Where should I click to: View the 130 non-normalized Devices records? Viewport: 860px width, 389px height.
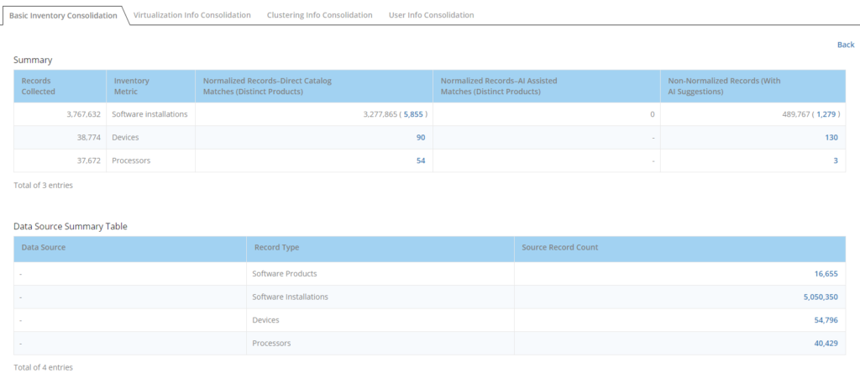830,138
